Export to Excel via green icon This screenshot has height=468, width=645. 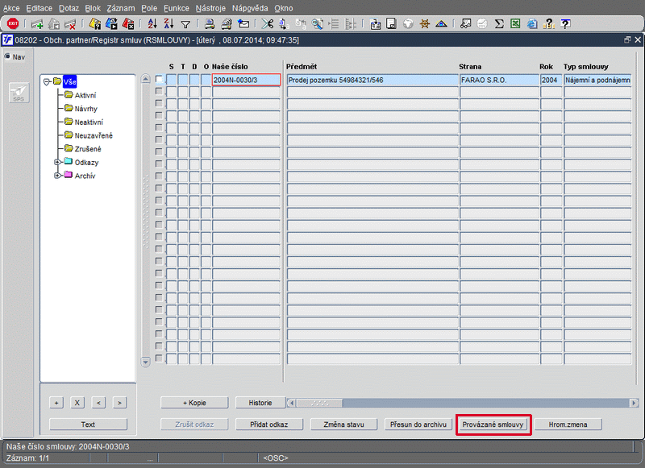pyautogui.click(x=515, y=24)
